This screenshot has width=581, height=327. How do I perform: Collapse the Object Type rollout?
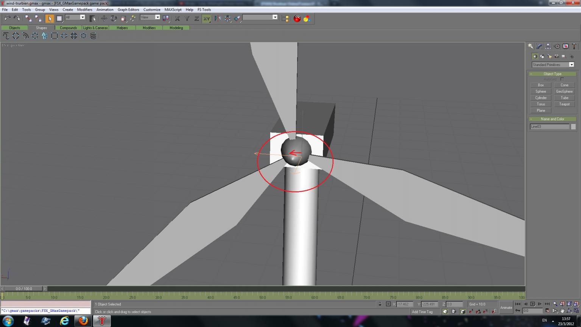tap(552, 74)
